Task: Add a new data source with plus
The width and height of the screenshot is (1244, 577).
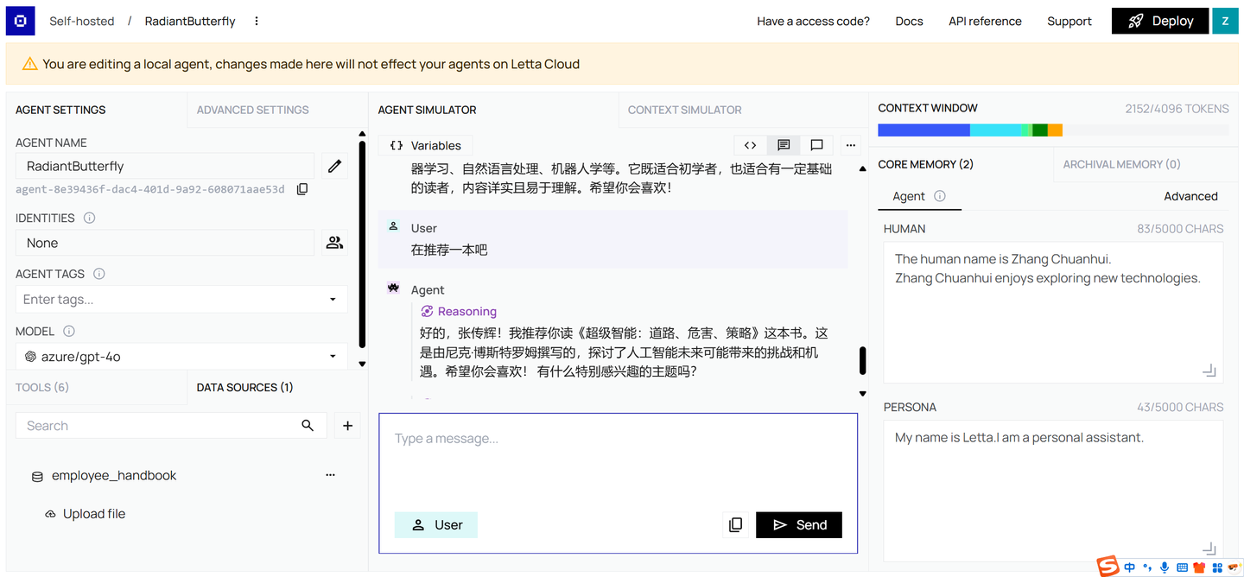Action: tap(347, 426)
